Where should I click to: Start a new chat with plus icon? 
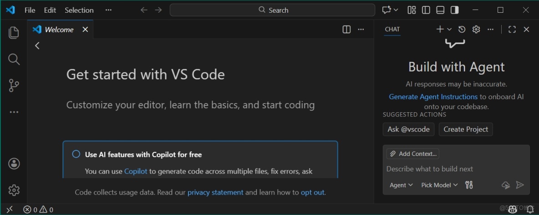[x=440, y=29]
